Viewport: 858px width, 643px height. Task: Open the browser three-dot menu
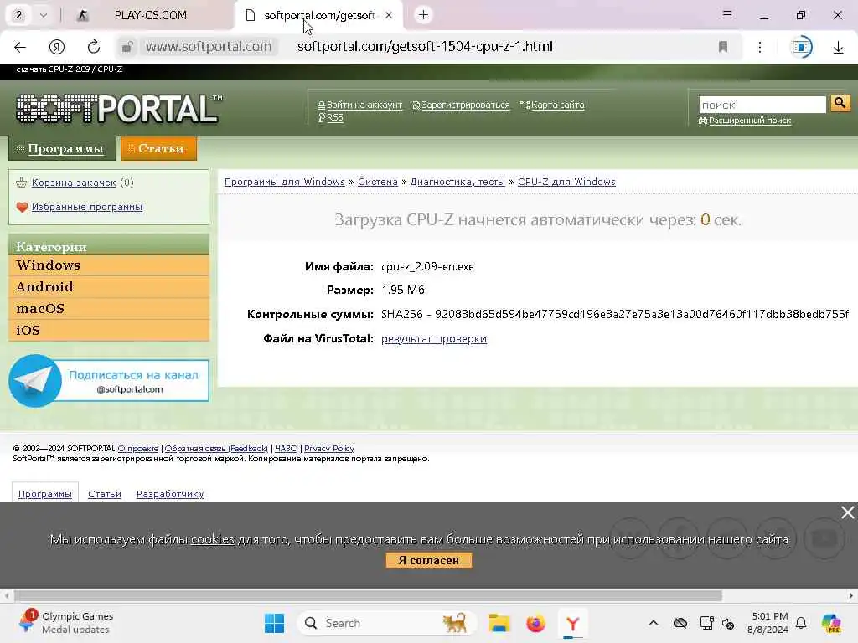pyautogui.click(x=759, y=47)
